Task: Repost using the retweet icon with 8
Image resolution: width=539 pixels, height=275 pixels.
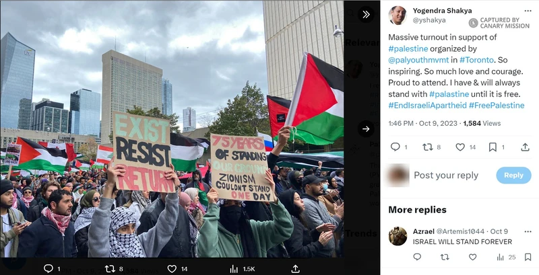Action: coord(428,147)
